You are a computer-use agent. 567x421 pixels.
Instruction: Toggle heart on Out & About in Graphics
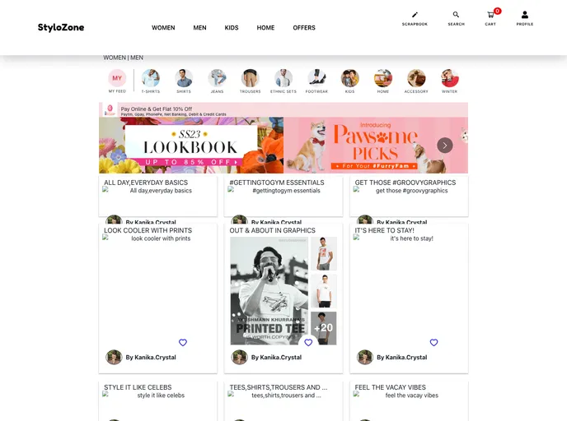pos(308,343)
